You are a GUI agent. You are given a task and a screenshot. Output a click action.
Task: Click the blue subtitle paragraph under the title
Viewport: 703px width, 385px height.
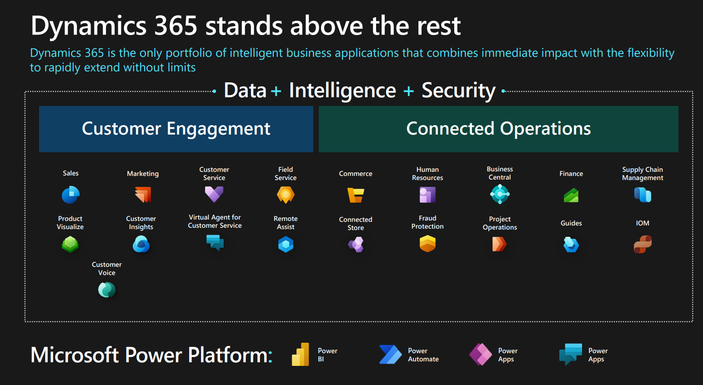pos(352,60)
